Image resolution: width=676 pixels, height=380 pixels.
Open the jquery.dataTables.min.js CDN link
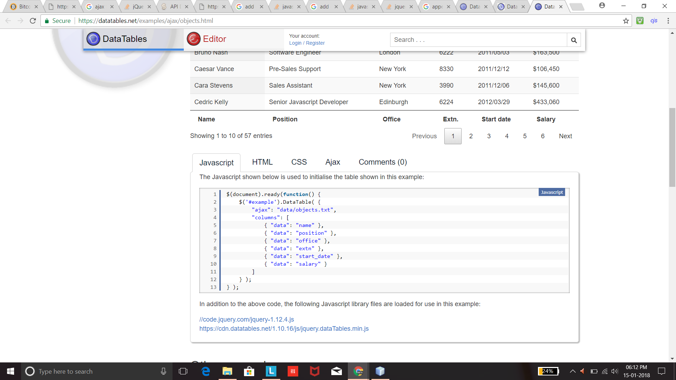[x=284, y=329]
